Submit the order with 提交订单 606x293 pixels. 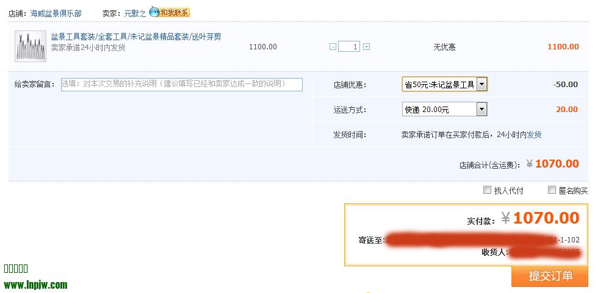click(550, 276)
